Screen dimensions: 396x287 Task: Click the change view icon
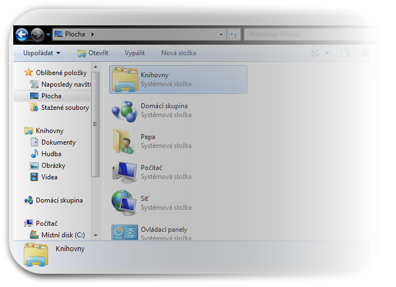(x=315, y=53)
